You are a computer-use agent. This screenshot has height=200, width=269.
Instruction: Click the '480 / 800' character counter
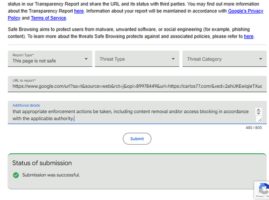tap(254, 127)
